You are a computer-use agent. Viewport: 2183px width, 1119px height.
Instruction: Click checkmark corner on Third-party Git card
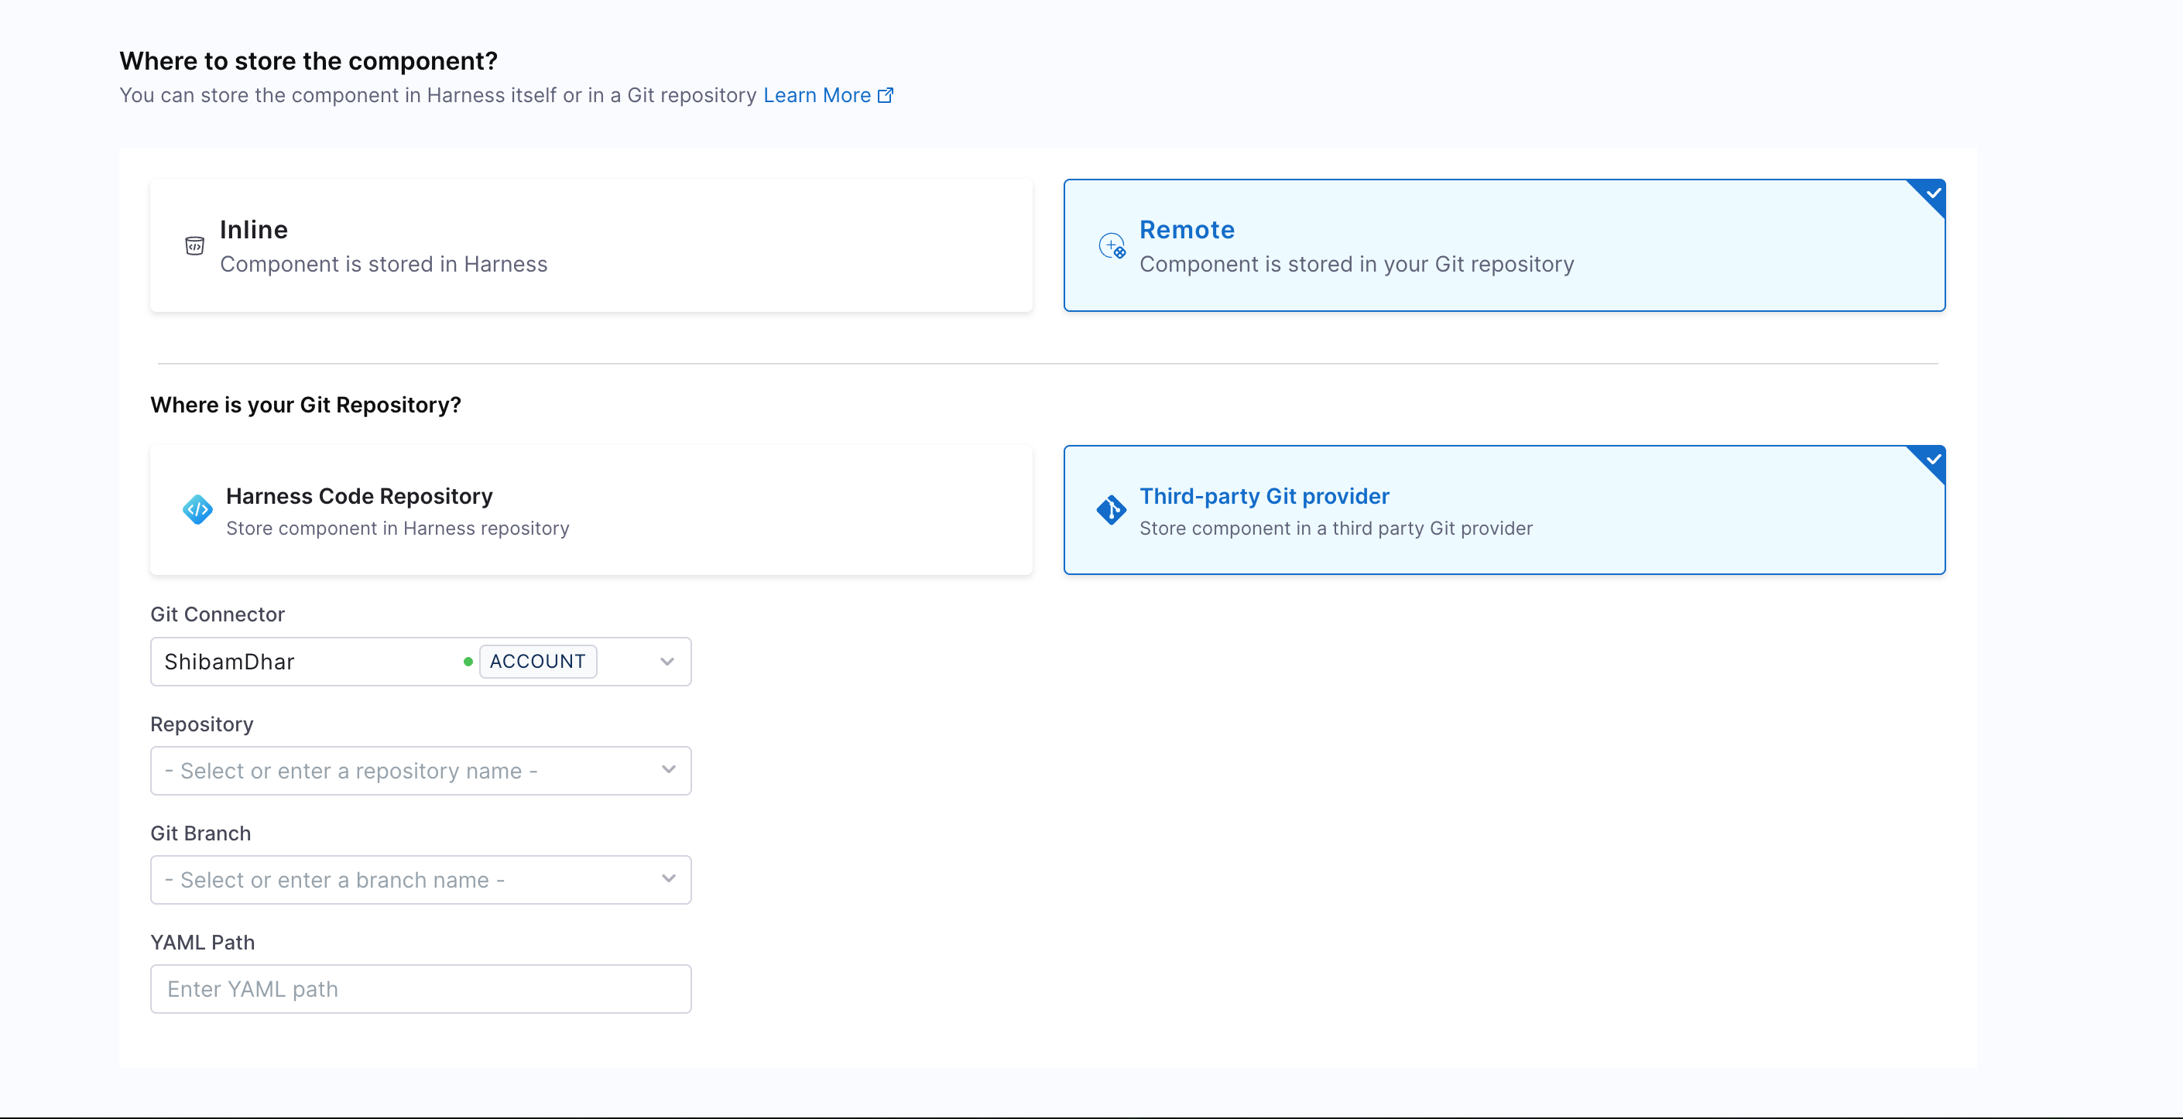1931,460
